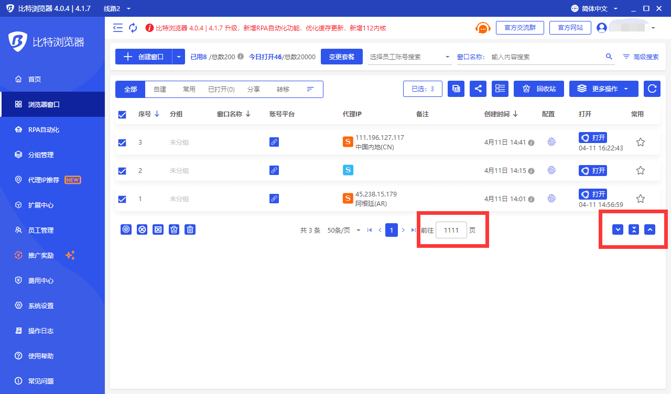Click fingerprint config icon in row 1
The width and height of the screenshot is (671, 394).
point(551,199)
